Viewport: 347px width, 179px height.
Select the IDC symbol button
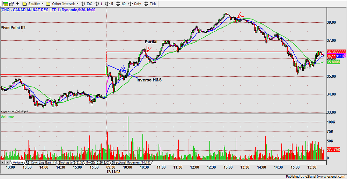click(x=87, y=4)
